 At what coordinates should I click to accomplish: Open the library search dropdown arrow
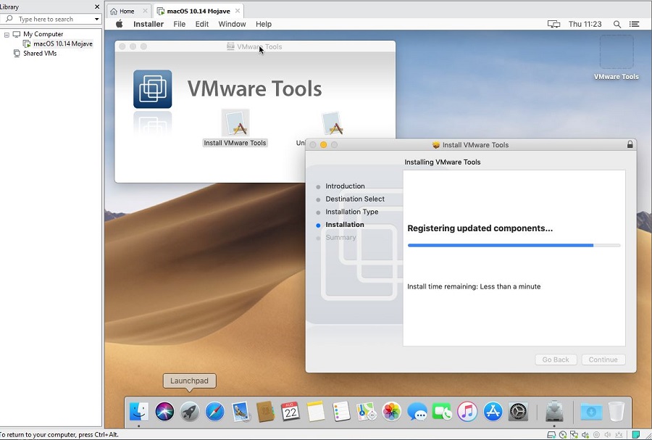[x=97, y=19]
